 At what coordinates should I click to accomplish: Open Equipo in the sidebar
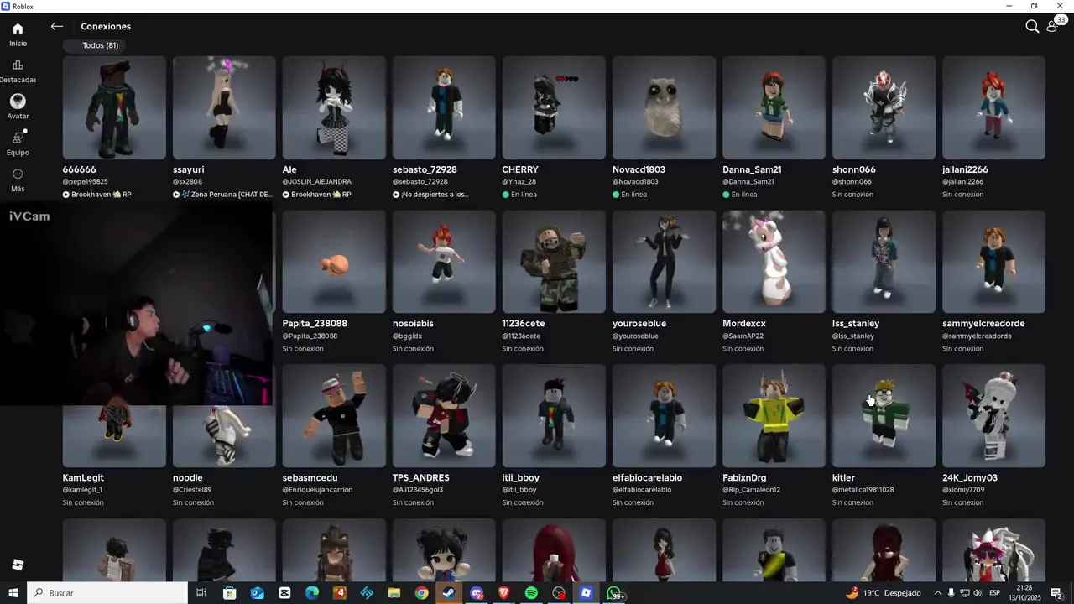18,143
